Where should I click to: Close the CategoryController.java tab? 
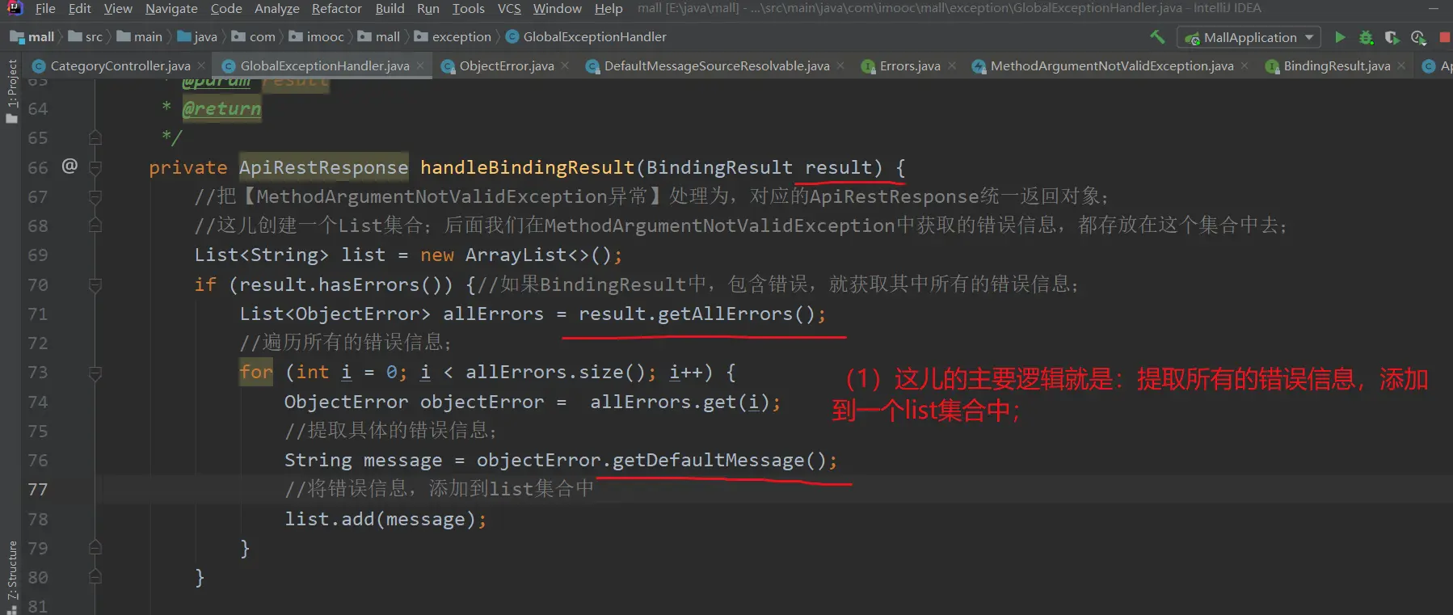[x=201, y=65]
